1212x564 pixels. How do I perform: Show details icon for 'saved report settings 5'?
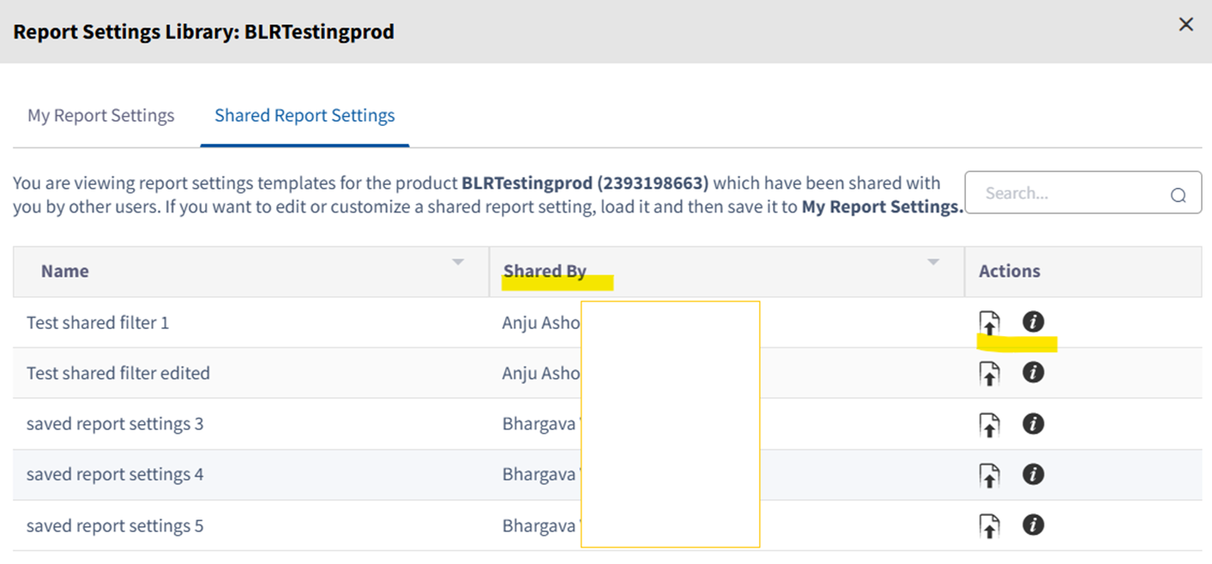[1034, 525]
